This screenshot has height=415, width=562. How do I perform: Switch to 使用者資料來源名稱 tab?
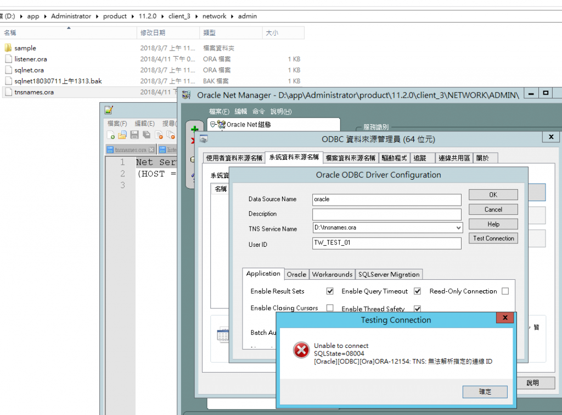pos(234,158)
